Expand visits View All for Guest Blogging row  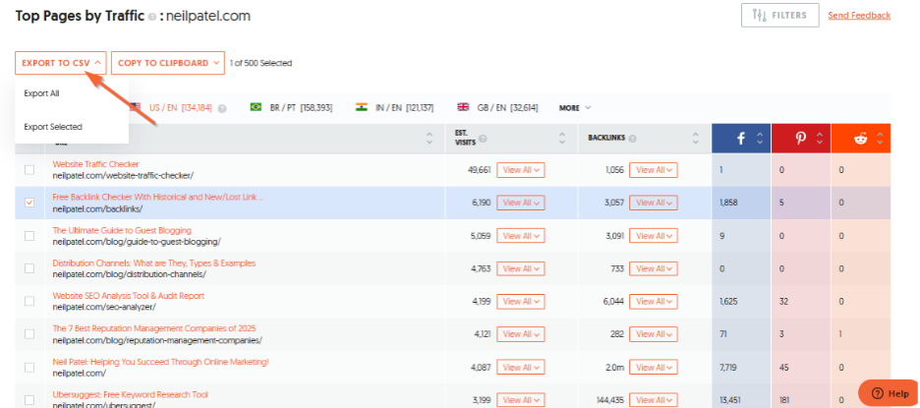point(521,235)
